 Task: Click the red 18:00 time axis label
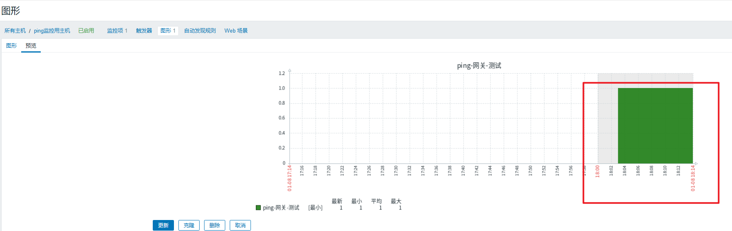pos(598,171)
